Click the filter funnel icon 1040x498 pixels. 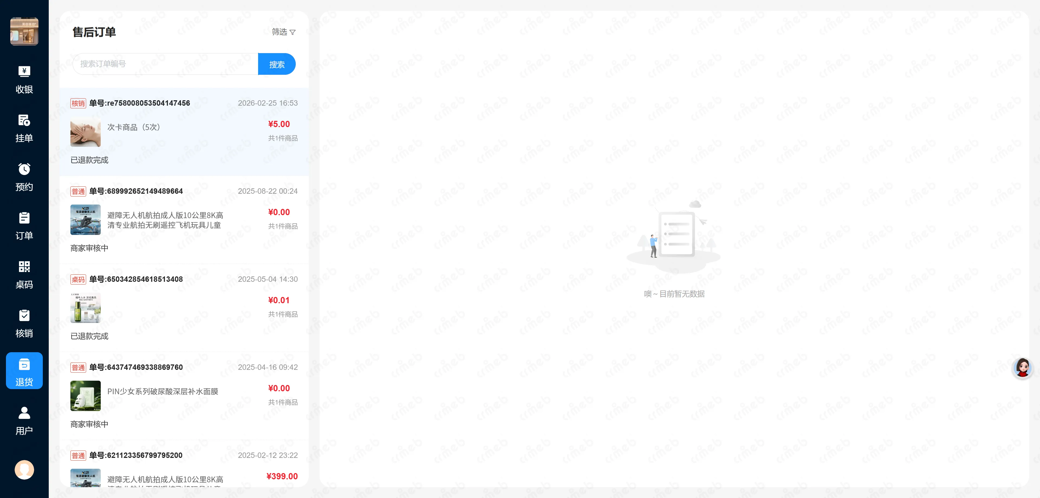click(293, 32)
